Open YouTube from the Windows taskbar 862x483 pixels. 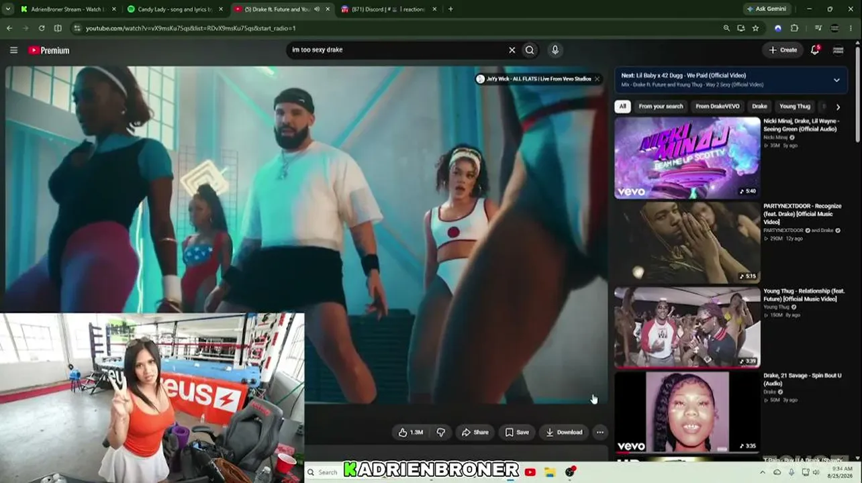(530, 472)
